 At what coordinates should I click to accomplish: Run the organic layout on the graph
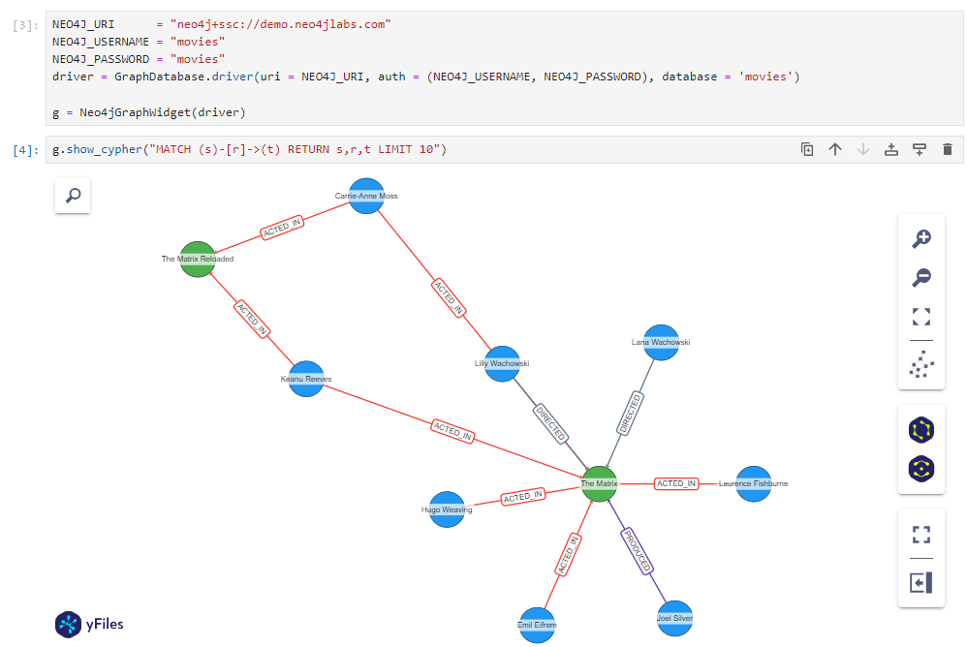point(921,366)
